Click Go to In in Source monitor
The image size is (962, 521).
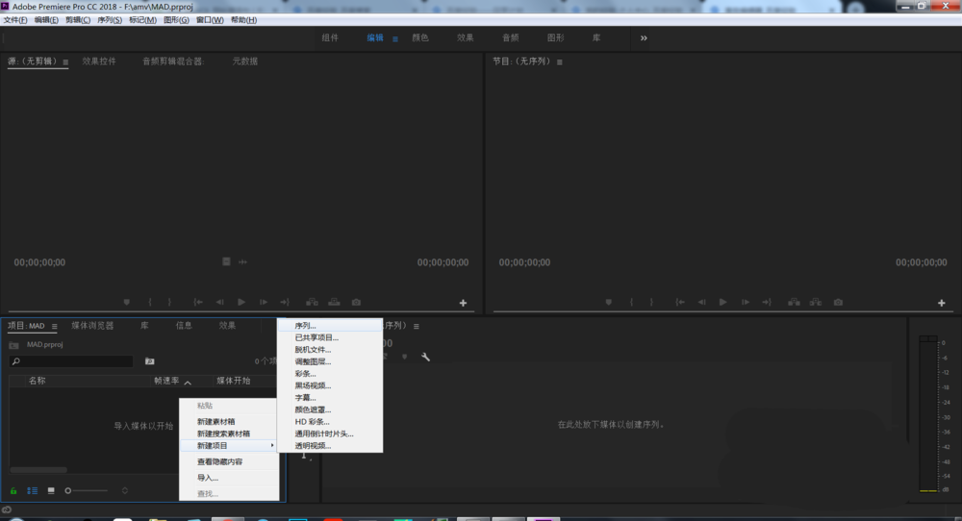[197, 302]
